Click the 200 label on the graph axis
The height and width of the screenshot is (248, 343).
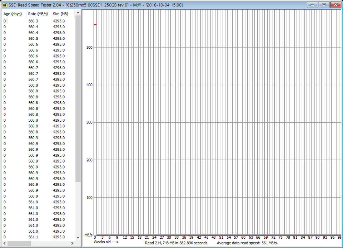[89, 160]
